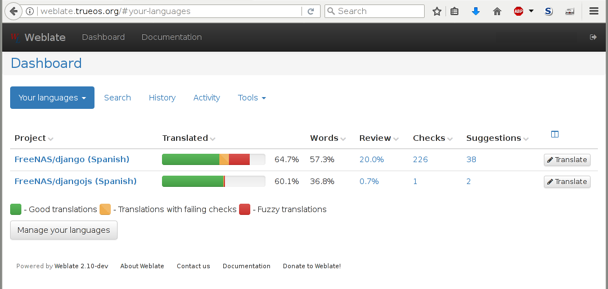Switch to the History tab
Image resolution: width=608 pixels, height=289 pixels.
point(162,98)
